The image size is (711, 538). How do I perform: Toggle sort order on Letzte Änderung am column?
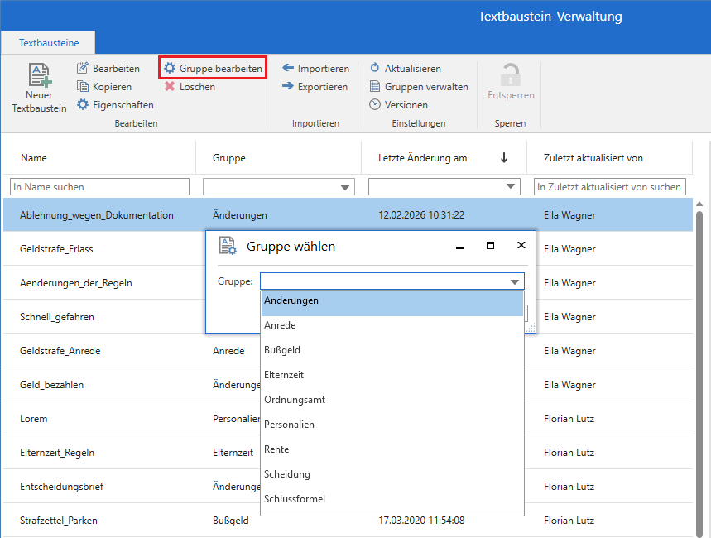tap(504, 157)
